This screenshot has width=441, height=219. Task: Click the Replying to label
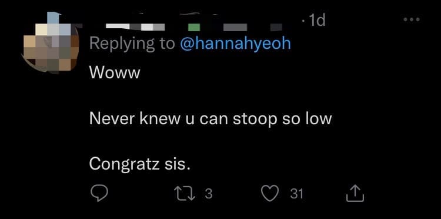click(x=132, y=45)
